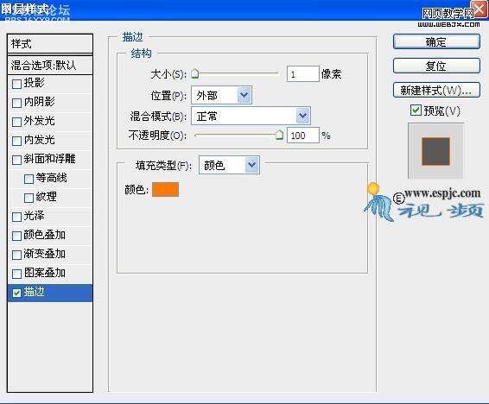The width and height of the screenshot is (489, 404).
Task: Click the 复位 reset button
Action: click(436, 66)
